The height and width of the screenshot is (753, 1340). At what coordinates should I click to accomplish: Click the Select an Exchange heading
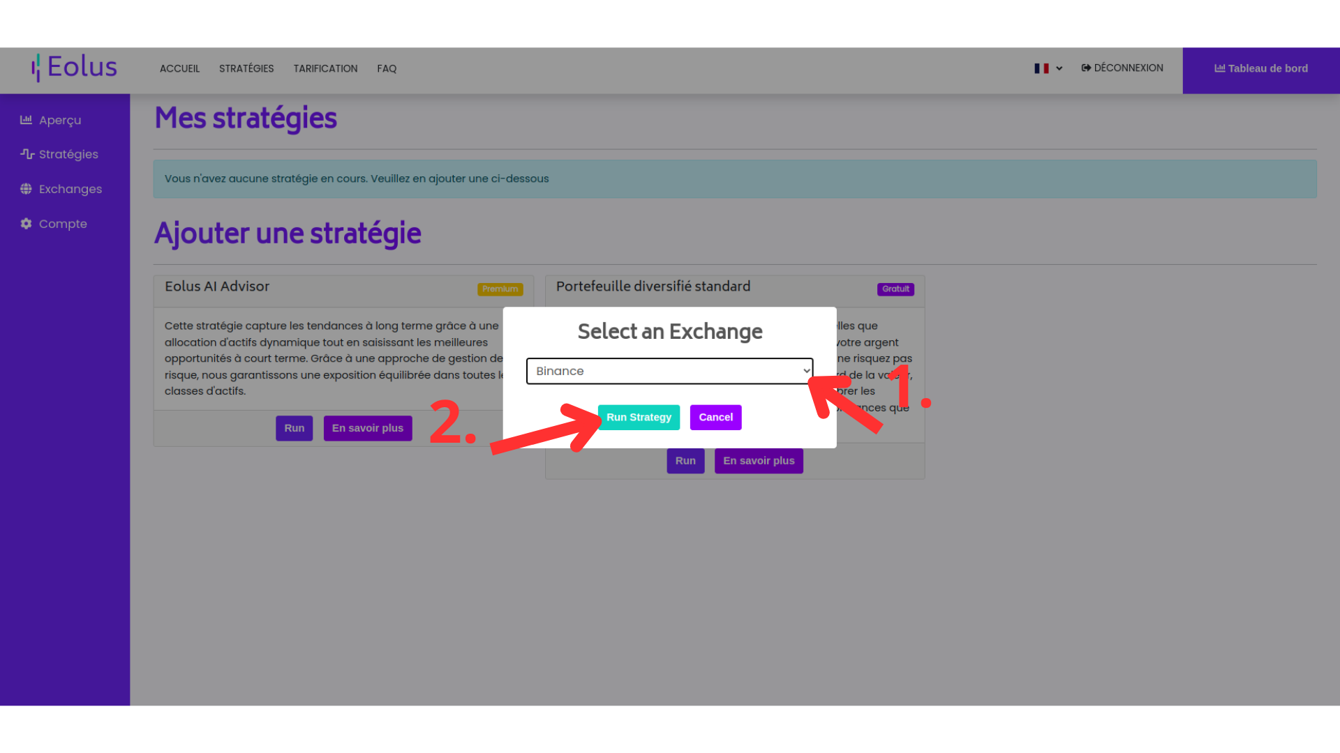(x=670, y=332)
